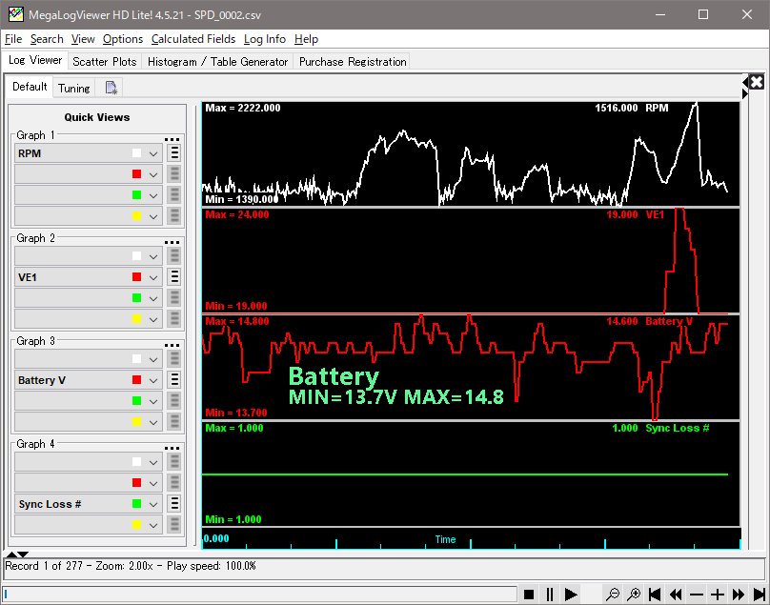Image resolution: width=770 pixels, height=605 pixels.
Task: Open the Help menu
Action: 307,39
